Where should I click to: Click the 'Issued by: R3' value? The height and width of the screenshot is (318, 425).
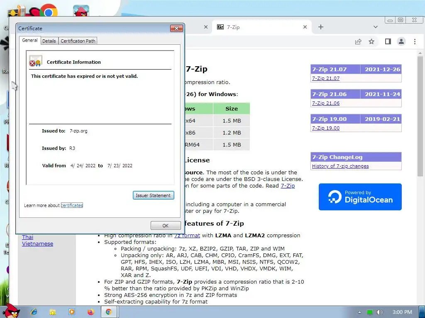[72, 148]
